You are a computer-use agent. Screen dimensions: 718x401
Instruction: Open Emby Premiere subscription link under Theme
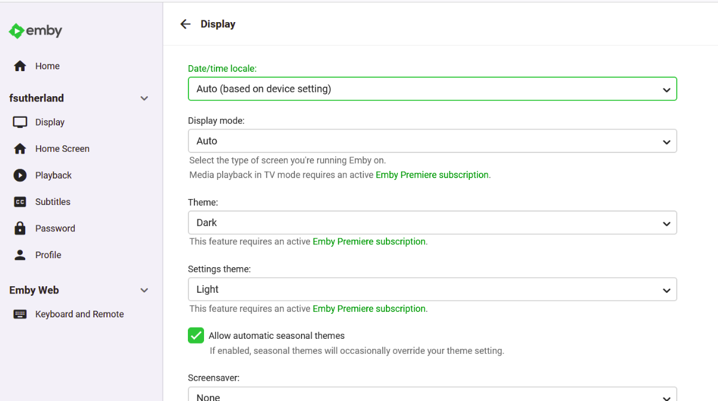pos(369,242)
